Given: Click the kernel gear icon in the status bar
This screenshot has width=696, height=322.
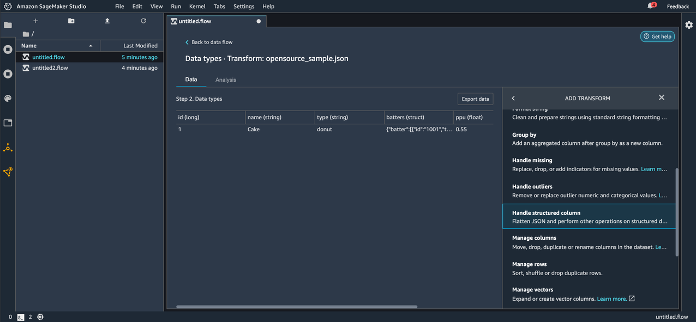Looking at the screenshot, I should (x=40, y=317).
